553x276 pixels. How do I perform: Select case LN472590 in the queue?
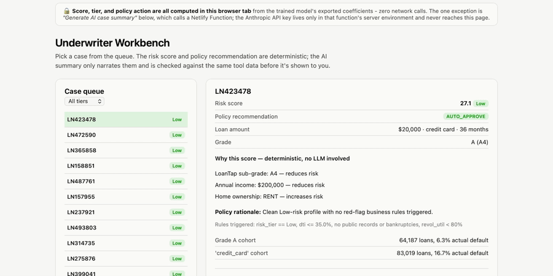126,135
